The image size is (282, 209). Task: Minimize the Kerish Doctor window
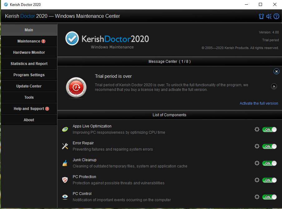tap(246, 4)
